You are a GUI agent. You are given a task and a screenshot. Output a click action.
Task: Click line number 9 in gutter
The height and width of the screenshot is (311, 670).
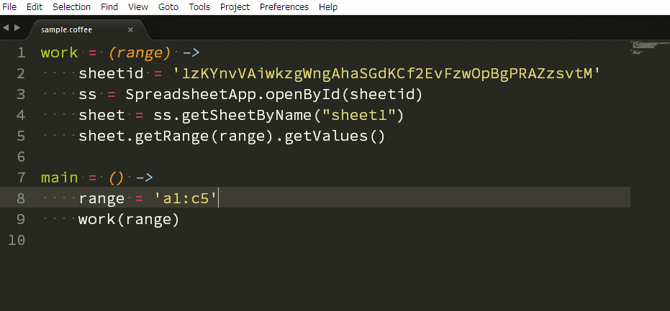point(21,220)
